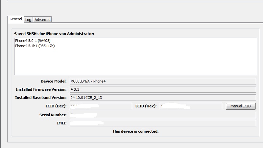Click the Device Model field
Viewport: 263px width, 148px height.
(163, 81)
